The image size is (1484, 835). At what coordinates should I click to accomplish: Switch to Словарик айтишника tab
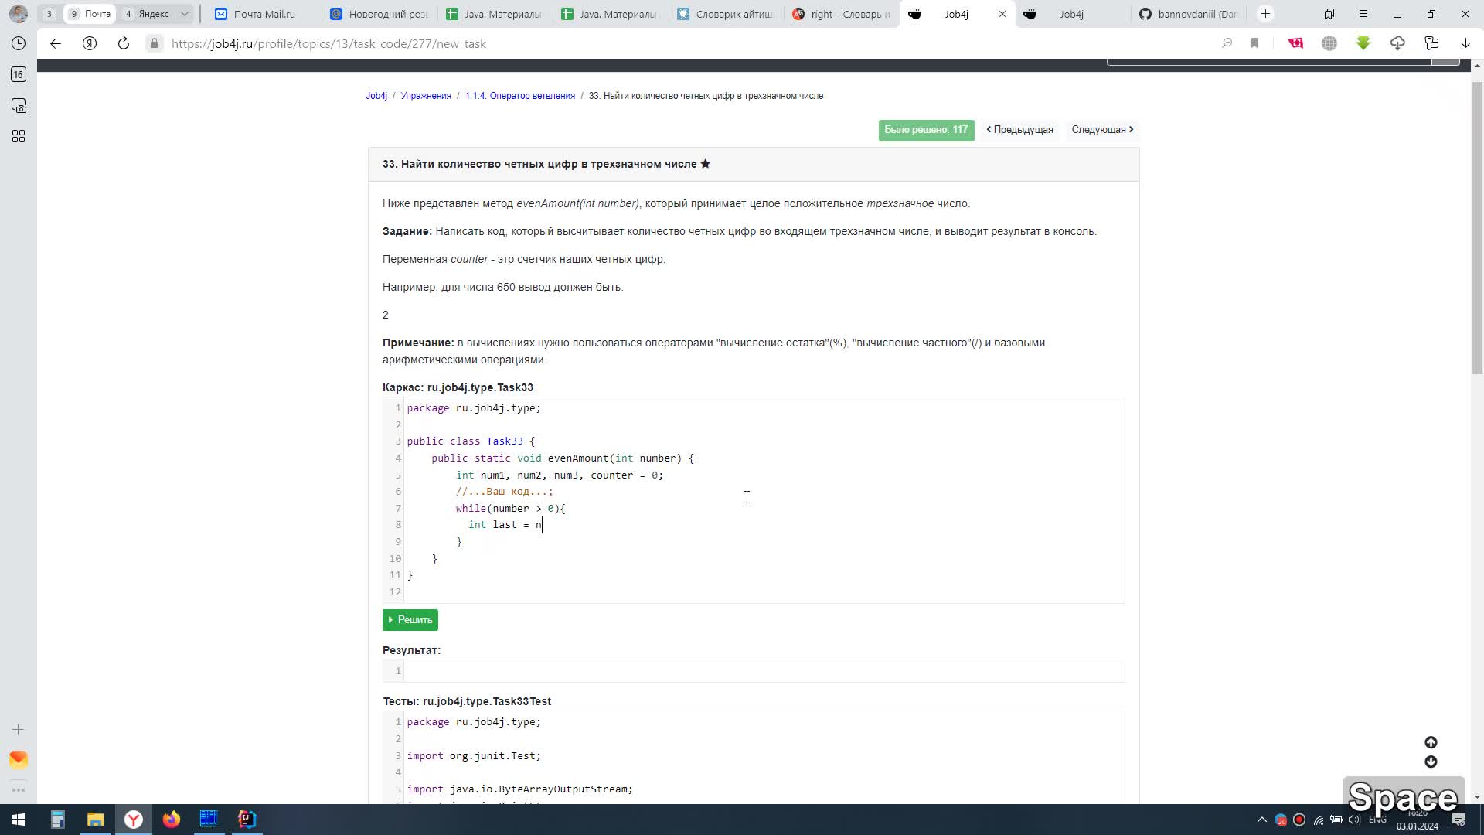pyautogui.click(x=727, y=14)
